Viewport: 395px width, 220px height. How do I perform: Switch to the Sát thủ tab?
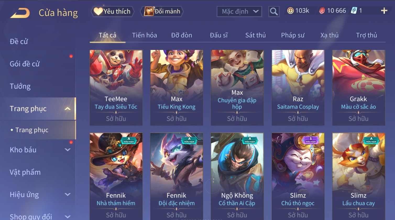pyautogui.click(x=255, y=35)
